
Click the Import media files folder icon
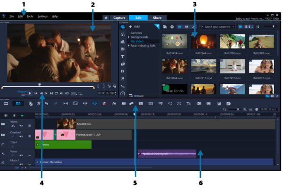point(165,27)
